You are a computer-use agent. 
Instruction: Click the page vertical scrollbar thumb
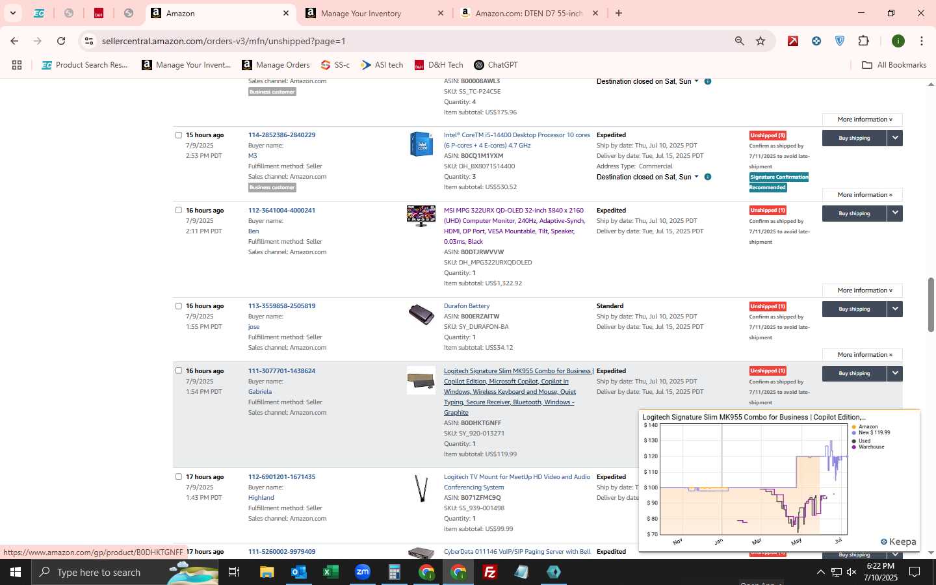[931, 305]
